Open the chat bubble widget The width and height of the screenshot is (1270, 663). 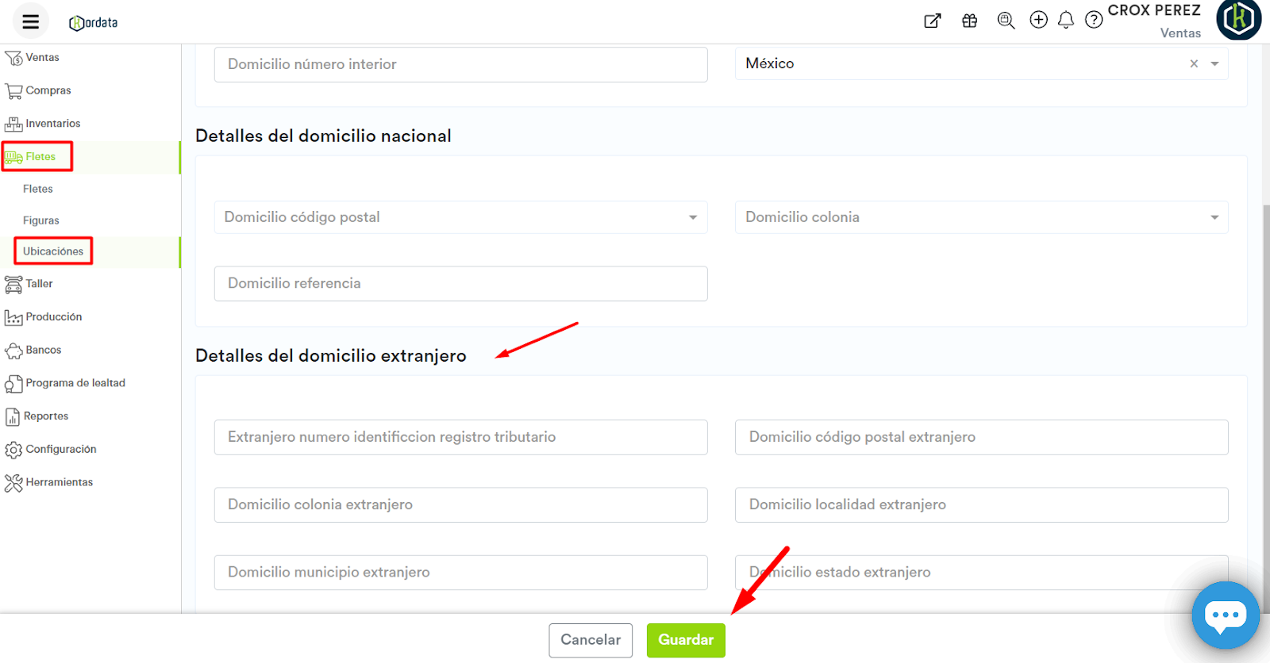pos(1225,615)
